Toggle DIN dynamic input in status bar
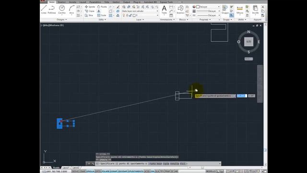This screenshot has width=307, height=173. tap(153, 172)
